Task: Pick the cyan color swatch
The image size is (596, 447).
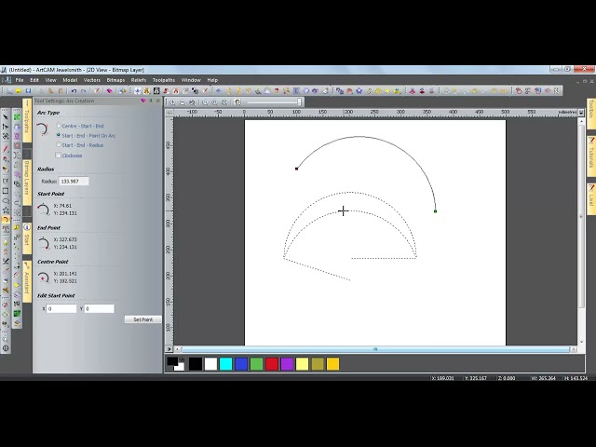Action: pos(225,364)
